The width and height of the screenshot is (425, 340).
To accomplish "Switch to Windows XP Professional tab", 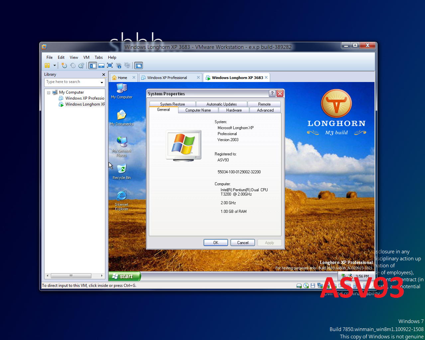I will click(167, 78).
